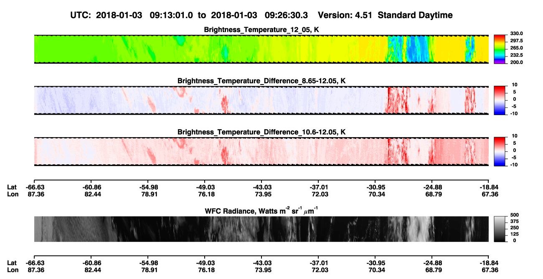Click the red-blue color bar of the 10.6-12.05 panel
The width and height of the screenshot is (543, 279).
click(x=500, y=151)
